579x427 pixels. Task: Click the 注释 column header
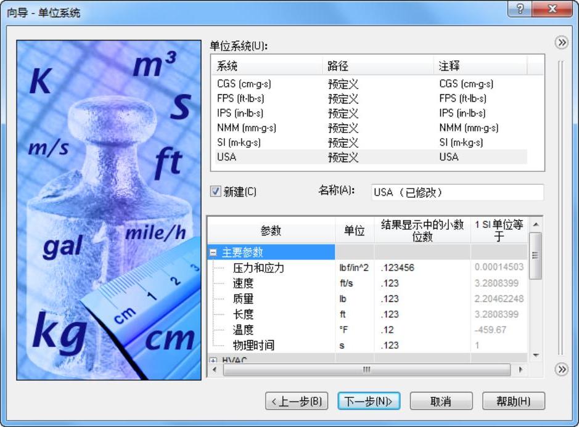coord(480,66)
